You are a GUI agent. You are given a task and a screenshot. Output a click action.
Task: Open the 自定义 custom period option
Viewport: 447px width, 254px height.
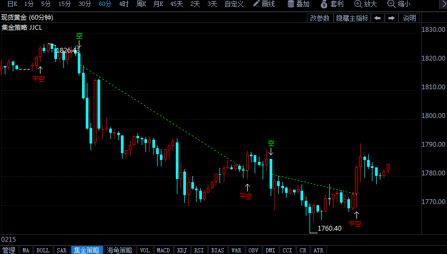(x=234, y=4)
